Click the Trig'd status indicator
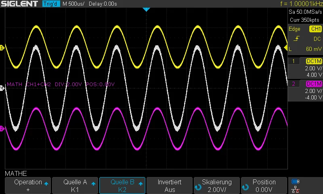This screenshot has width=323, height=194. click(50, 4)
